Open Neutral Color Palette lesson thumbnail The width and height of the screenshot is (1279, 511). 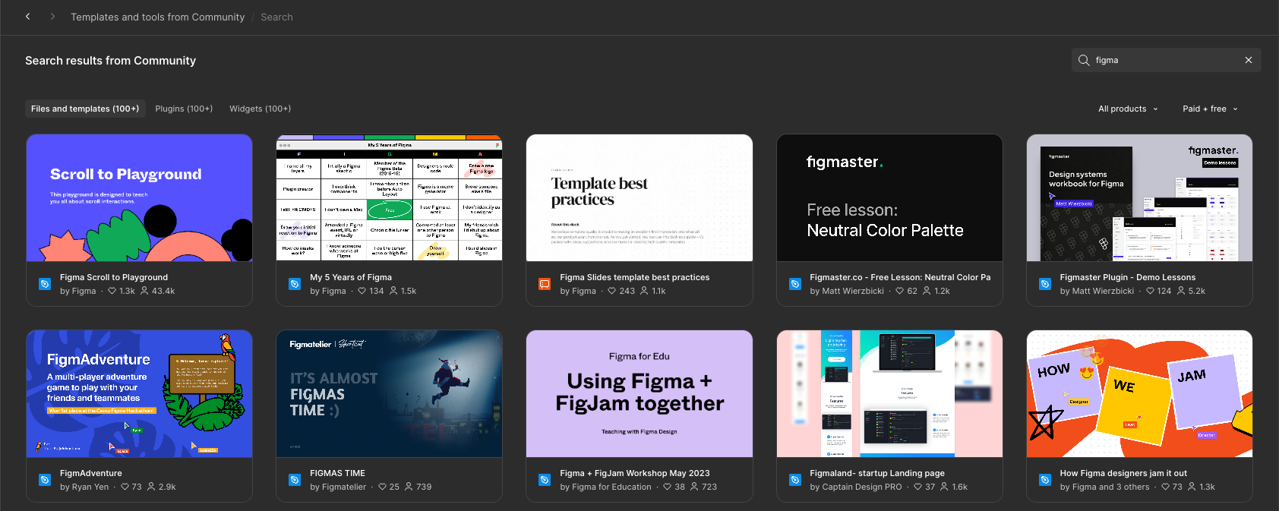[x=889, y=198]
